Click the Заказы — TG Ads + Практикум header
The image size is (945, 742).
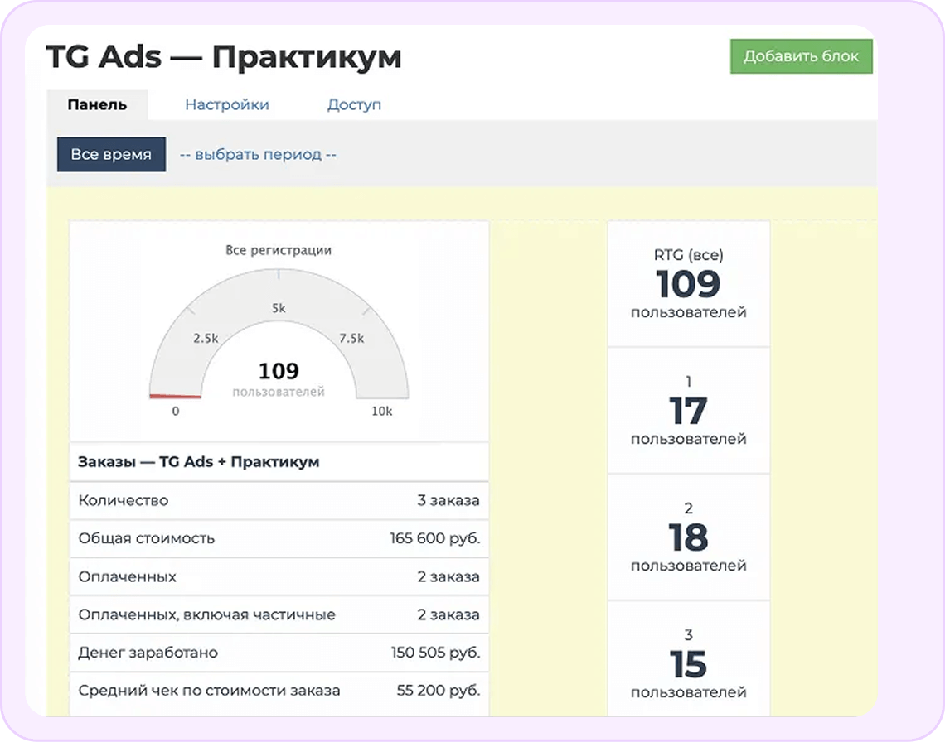pyautogui.click(x=279, y=461)
